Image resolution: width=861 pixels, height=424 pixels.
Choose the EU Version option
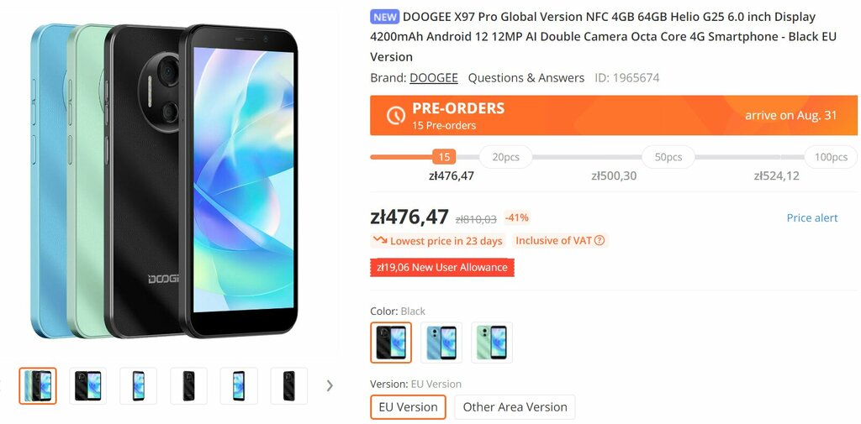(x=408, y=407)
